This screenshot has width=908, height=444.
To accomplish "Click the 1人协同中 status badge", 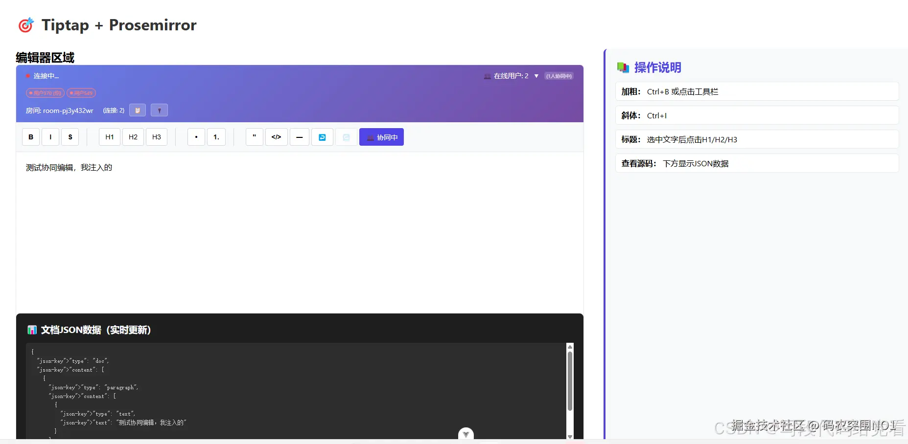I will click(x=559, y=76).
